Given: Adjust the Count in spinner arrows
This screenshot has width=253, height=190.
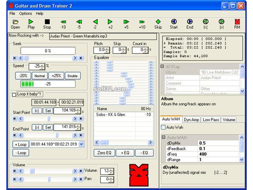Looking at the screenshot, I should coord(145,50).
